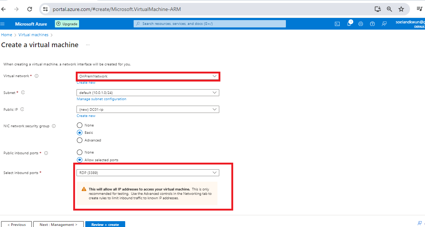The height and width of the screenshot is (227, 425).
Task: Open feedback icon at bottom right corner
Action: pos(420,223)
